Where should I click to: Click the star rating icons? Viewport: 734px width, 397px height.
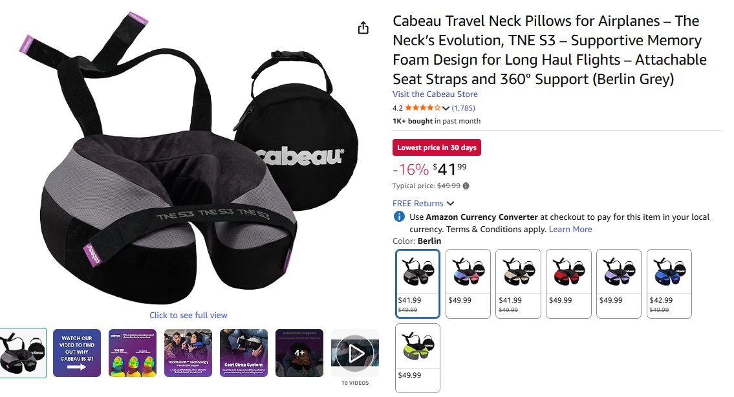[x=422, y=108]
